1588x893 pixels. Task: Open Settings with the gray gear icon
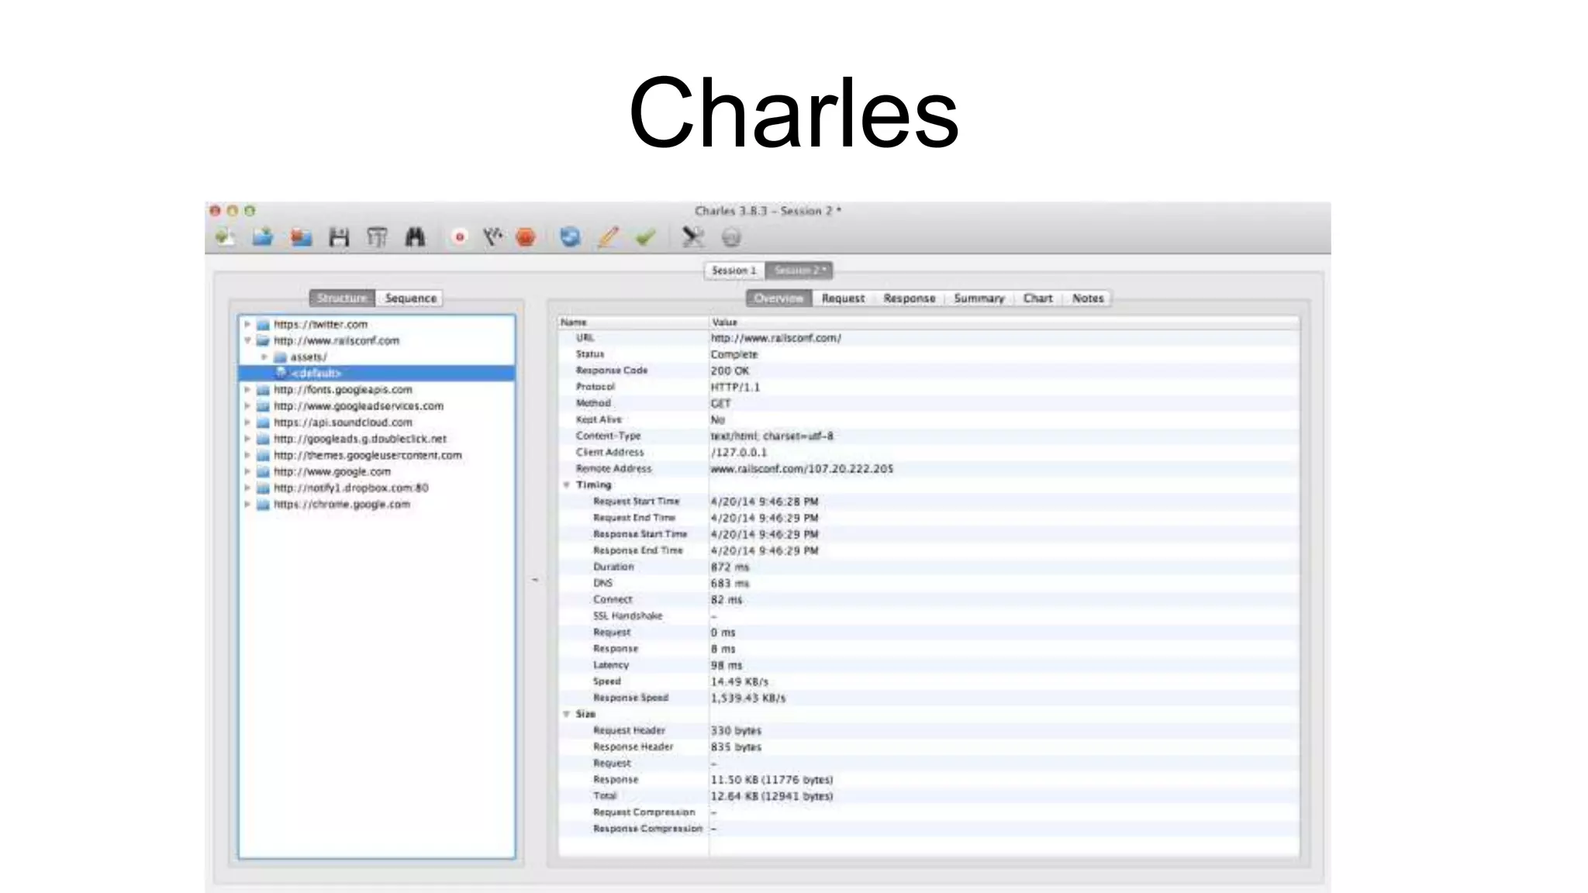coord(731,237)
